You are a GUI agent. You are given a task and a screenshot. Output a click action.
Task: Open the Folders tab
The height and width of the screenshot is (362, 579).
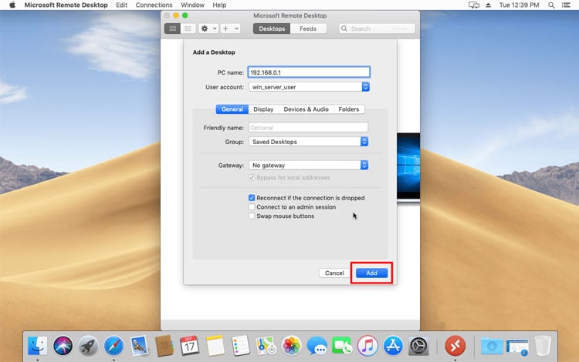349,109
